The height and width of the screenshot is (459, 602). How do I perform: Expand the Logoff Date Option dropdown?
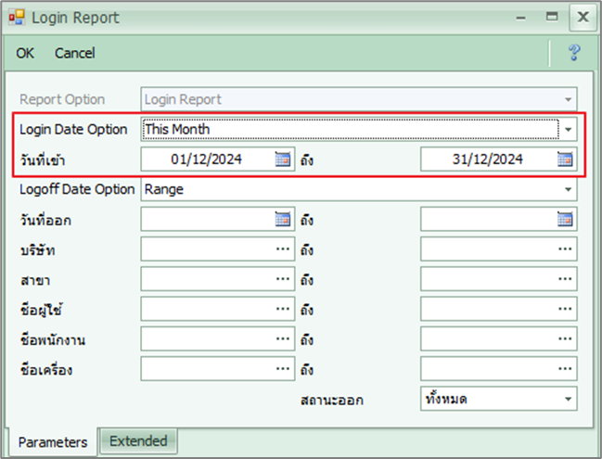tap(568, 189)
